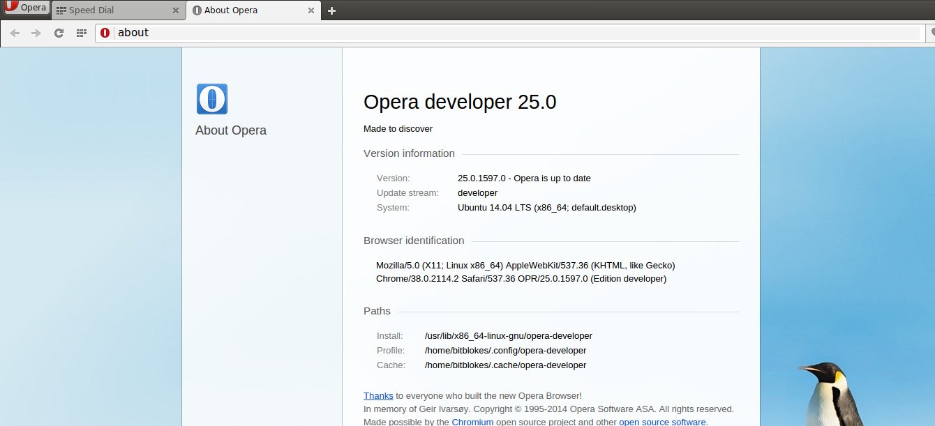Open the open source software link
This screenshot has width=935, height=426.
(x=662, y=422)
